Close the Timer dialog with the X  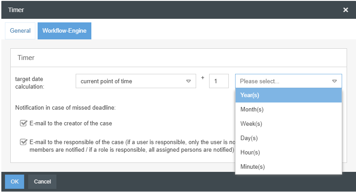(x=345, y=10)
